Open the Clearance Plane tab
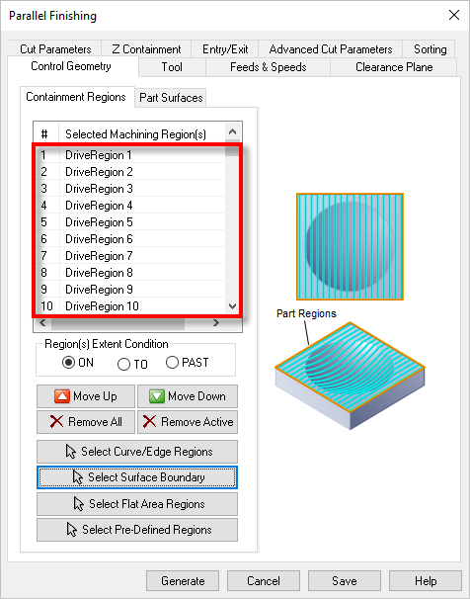The height and width of the screenshot is (599, 470). coord(394,67)
